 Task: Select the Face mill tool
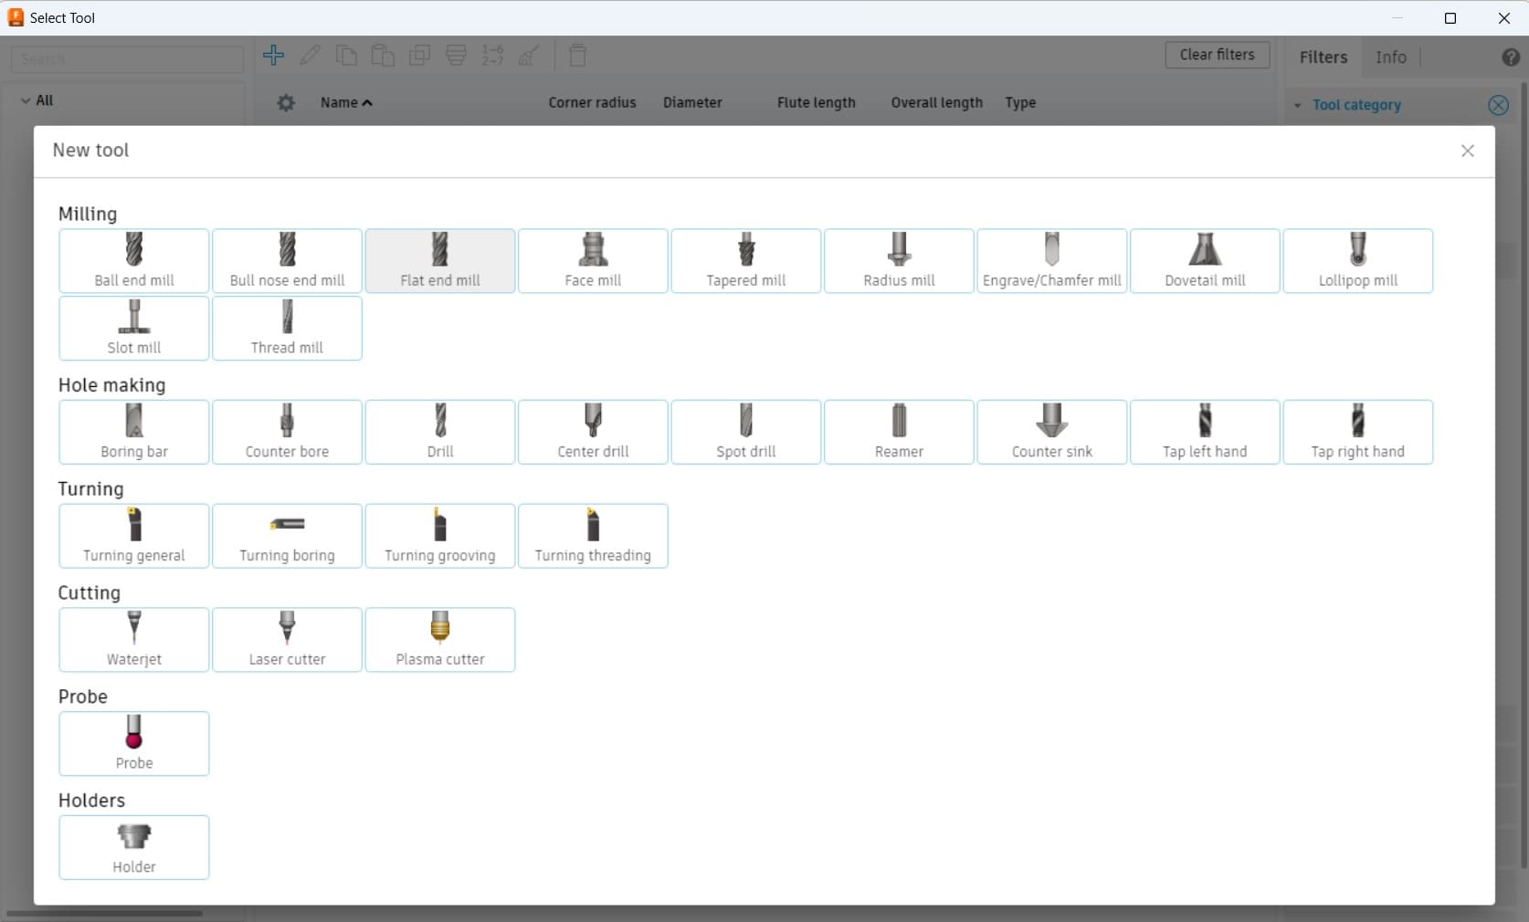[x=593, y=261]
